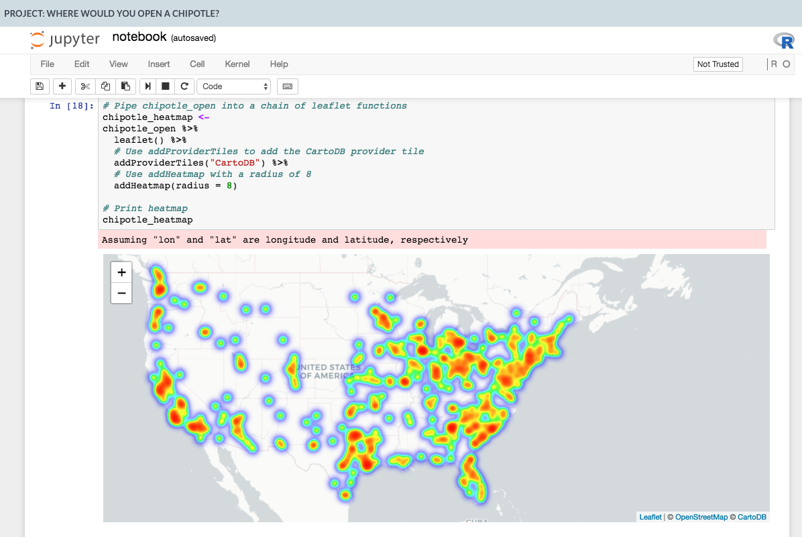Screen dimensions: 802x537
Task: Click the chipotle_heatmap print line
Action: click(148, 220)
